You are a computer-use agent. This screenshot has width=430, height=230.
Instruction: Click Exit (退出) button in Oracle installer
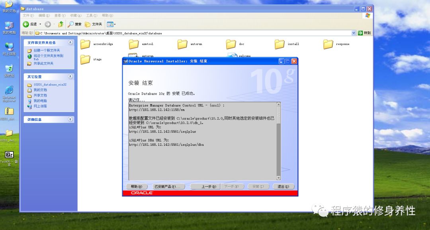(x=283, y=187)
